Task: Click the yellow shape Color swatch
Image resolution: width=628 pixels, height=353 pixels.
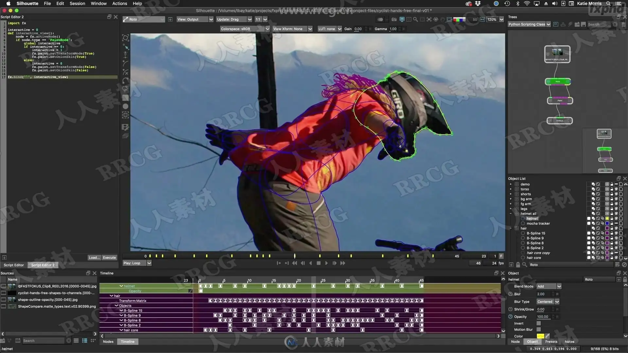Action: 540,336
